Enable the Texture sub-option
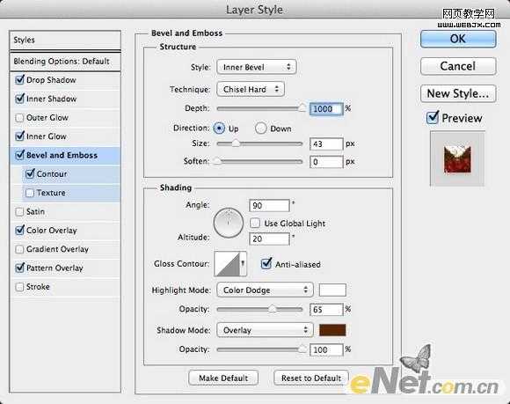Image resolution: width=510 pixels, height=404 pixels. (x=30, y=193)
